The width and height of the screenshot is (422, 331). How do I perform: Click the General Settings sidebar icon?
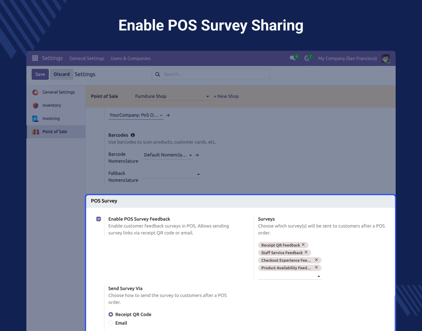coord(35,92)
